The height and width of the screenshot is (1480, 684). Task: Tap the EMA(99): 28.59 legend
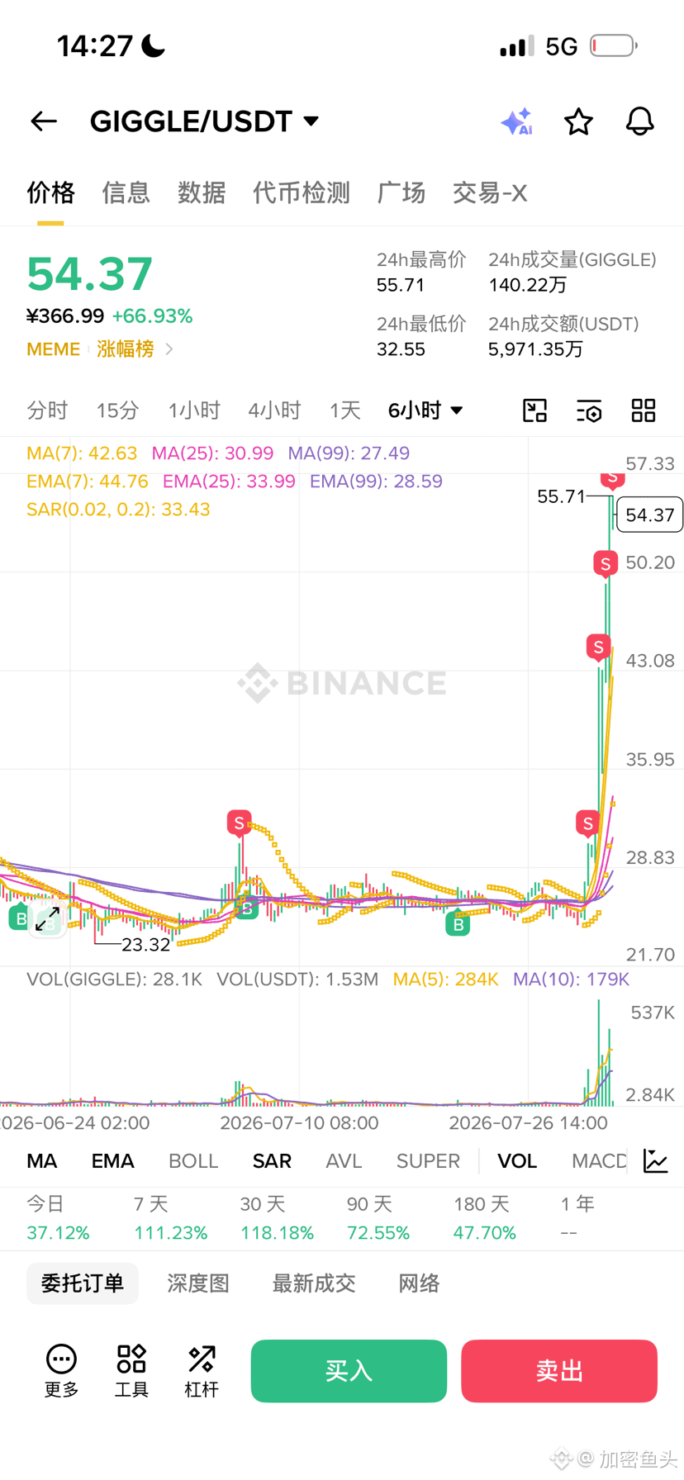click(376, 481)
